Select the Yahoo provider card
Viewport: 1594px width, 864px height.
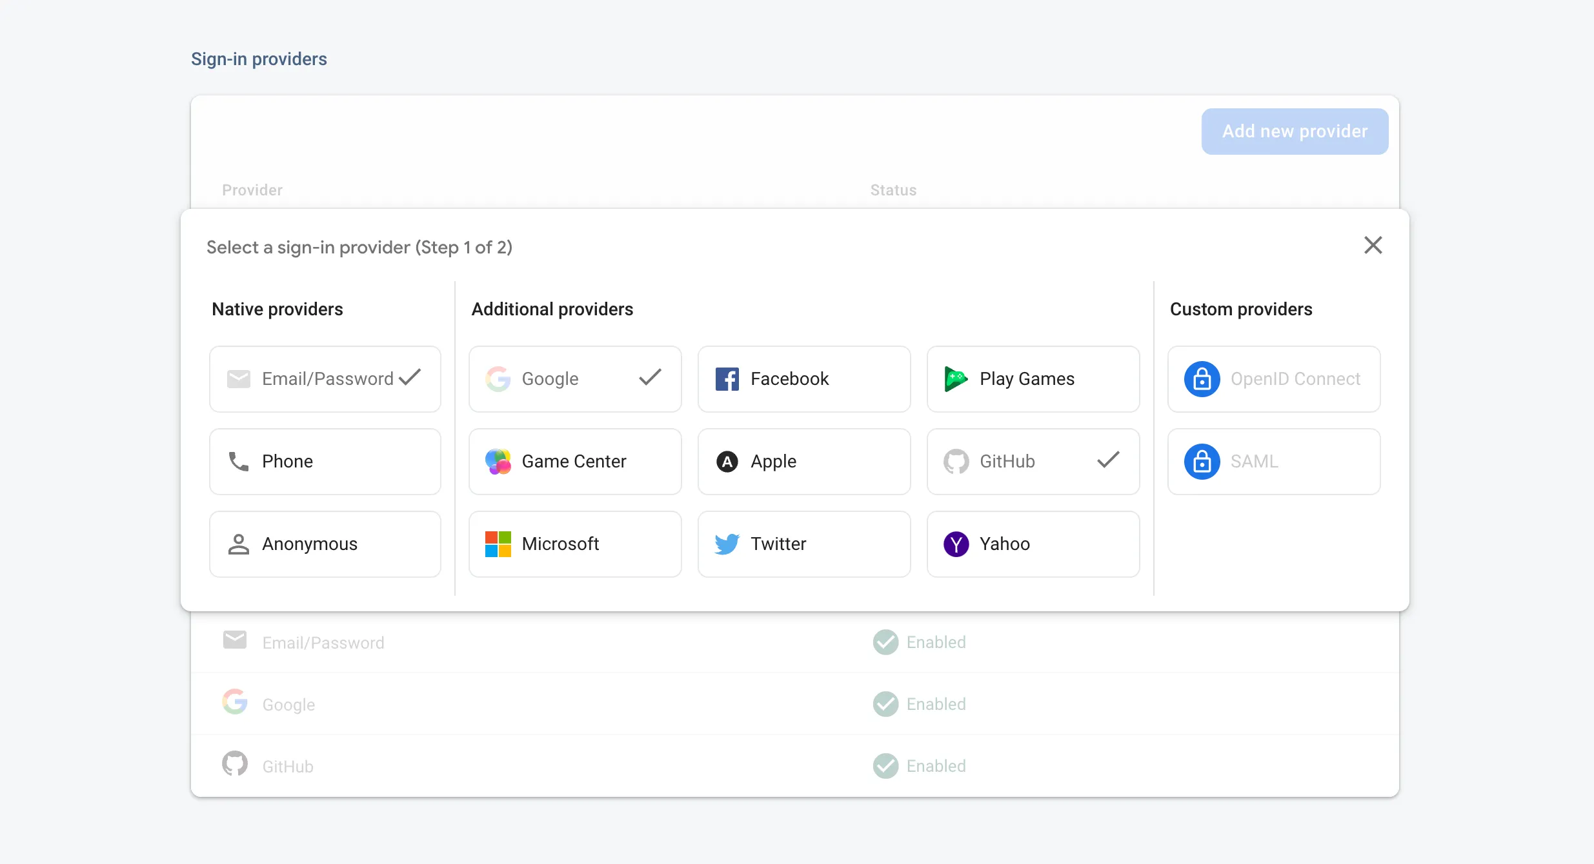pos(1033,544)
